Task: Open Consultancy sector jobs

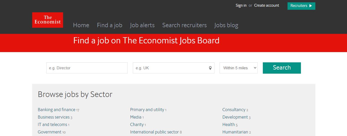Action: pos(234,110)
